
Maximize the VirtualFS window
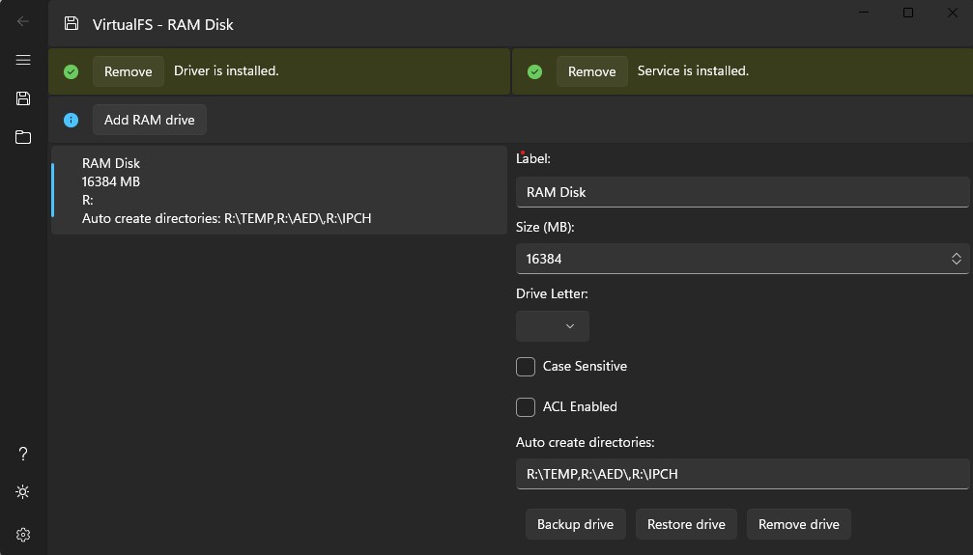click(x=908, y=13)
